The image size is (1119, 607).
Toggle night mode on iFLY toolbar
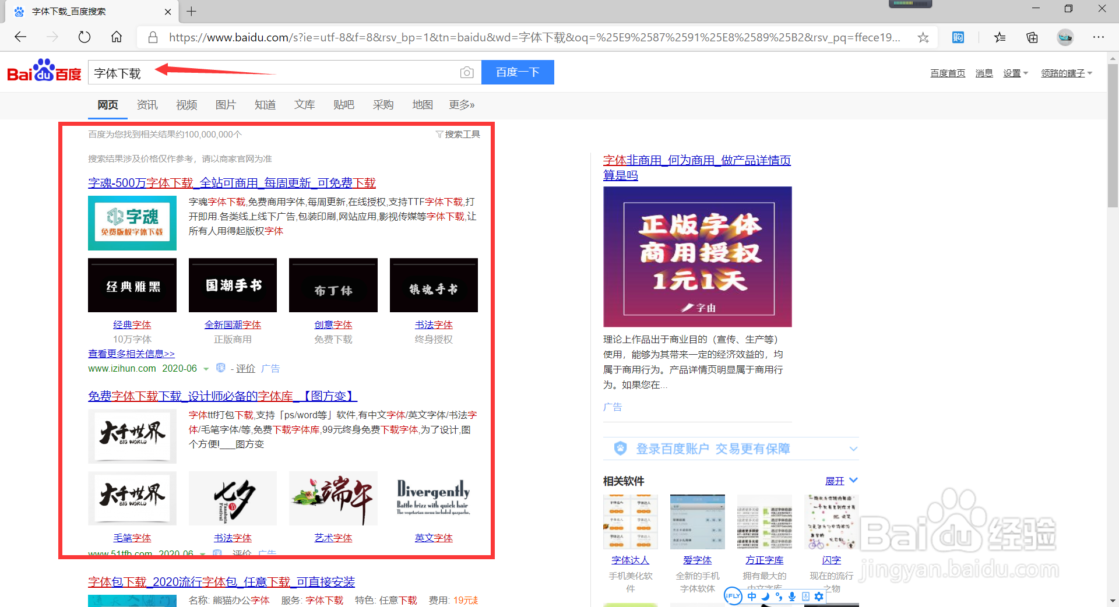(765, 596)
